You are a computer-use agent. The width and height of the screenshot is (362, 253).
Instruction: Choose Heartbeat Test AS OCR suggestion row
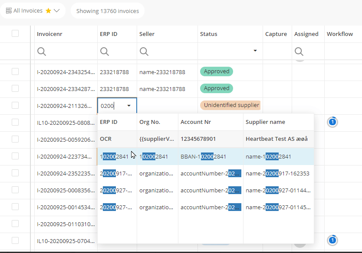pos(205,139)
